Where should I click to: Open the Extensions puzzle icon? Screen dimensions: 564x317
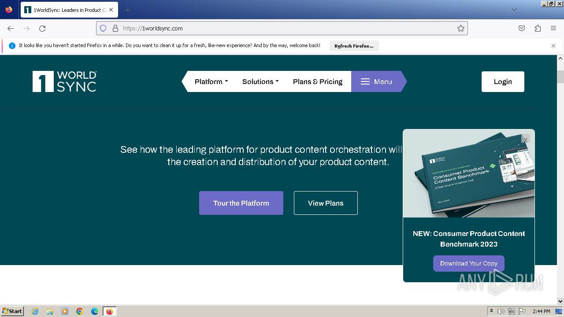pos(538,28)
